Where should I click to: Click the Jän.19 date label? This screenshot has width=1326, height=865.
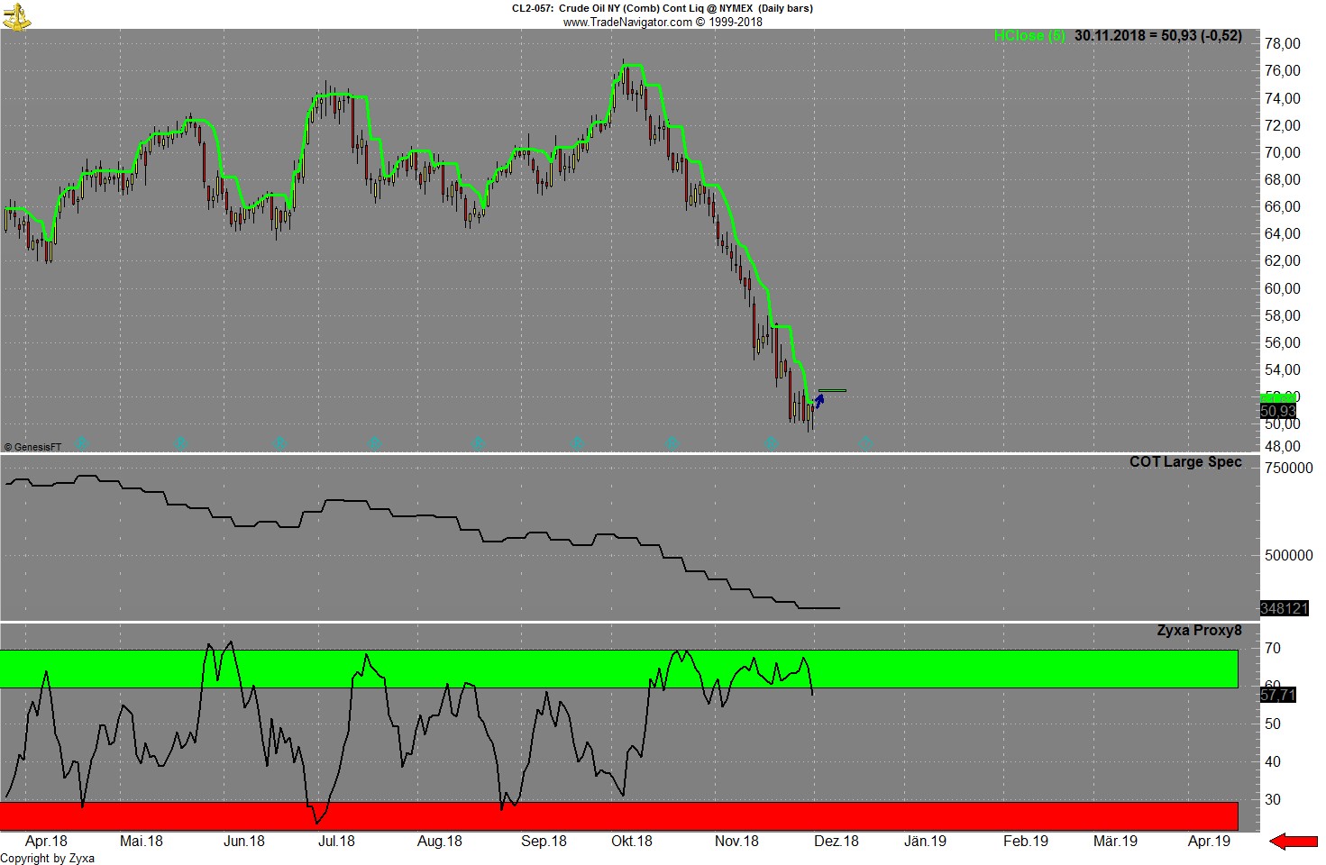pyautogui.click(x=926, y=842)
